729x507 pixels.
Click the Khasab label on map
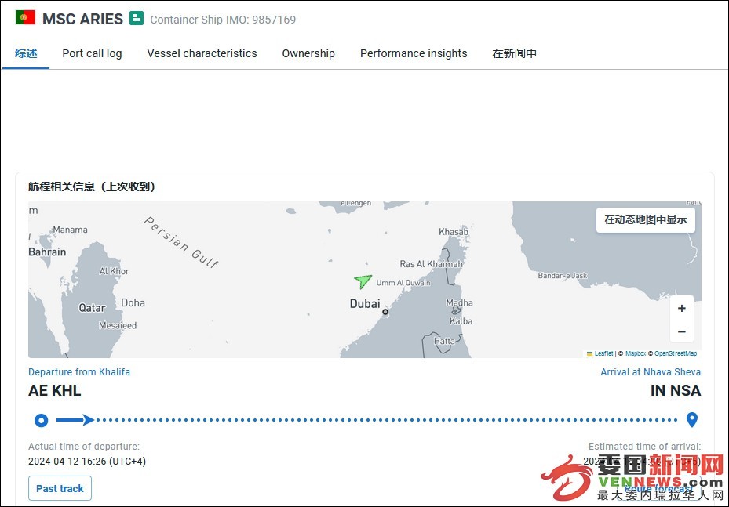(454, 232)
